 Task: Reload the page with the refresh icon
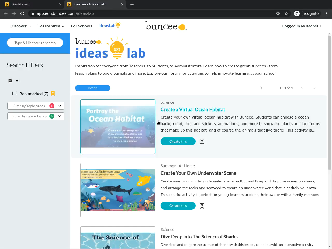[x=22, y=13]
